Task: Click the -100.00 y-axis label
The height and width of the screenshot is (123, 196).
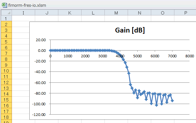Action: 39,104
